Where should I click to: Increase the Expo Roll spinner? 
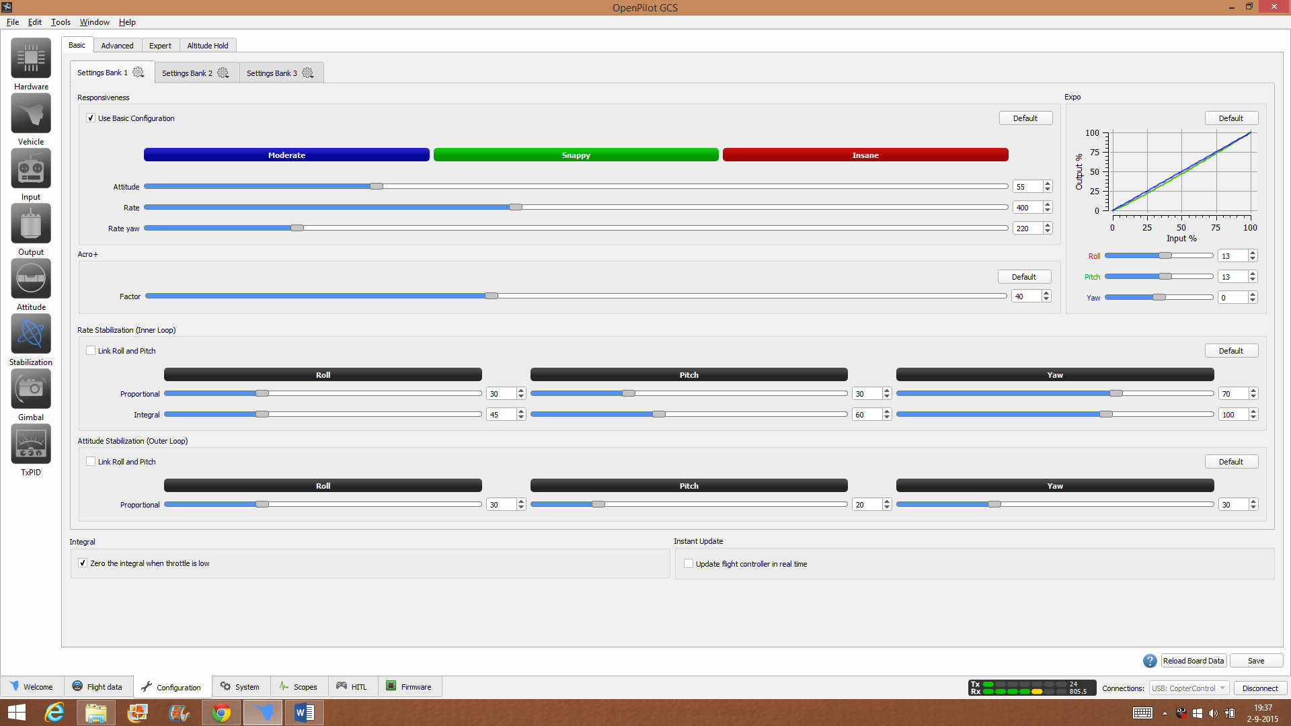click(1253, 253)
